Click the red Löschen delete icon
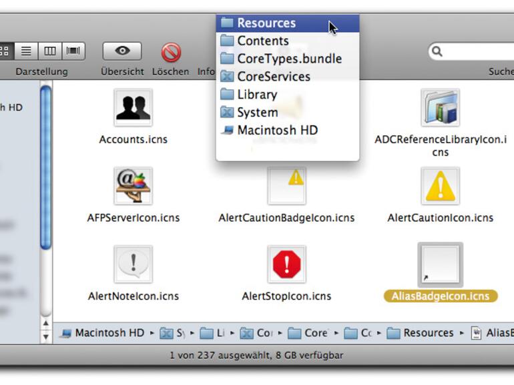 pyautogui.click(x=171, y=53)
